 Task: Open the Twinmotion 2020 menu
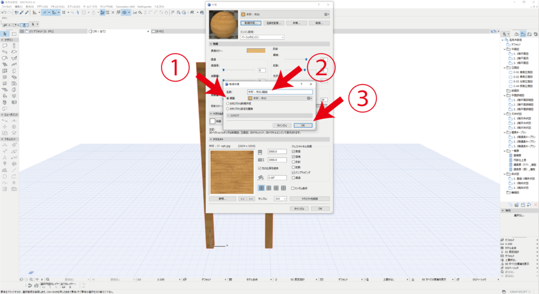125,6
